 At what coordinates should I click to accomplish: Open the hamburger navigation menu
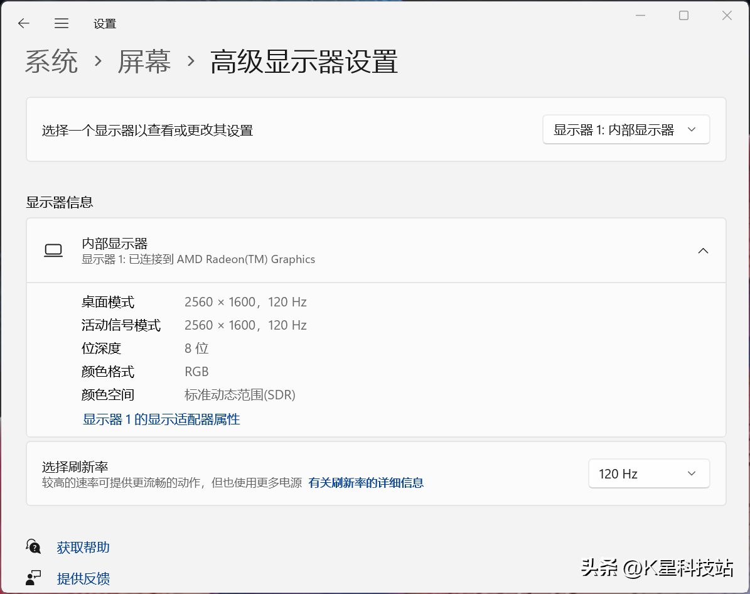62,23
